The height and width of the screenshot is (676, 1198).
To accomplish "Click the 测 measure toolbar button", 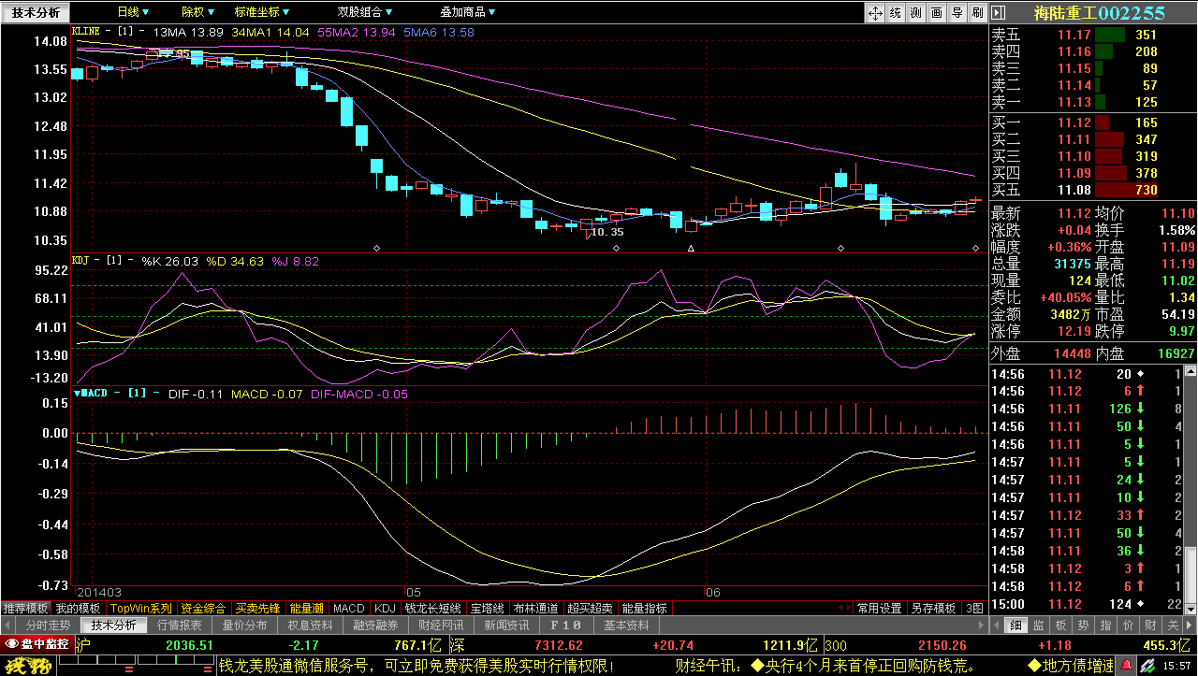I will point(915,12).
